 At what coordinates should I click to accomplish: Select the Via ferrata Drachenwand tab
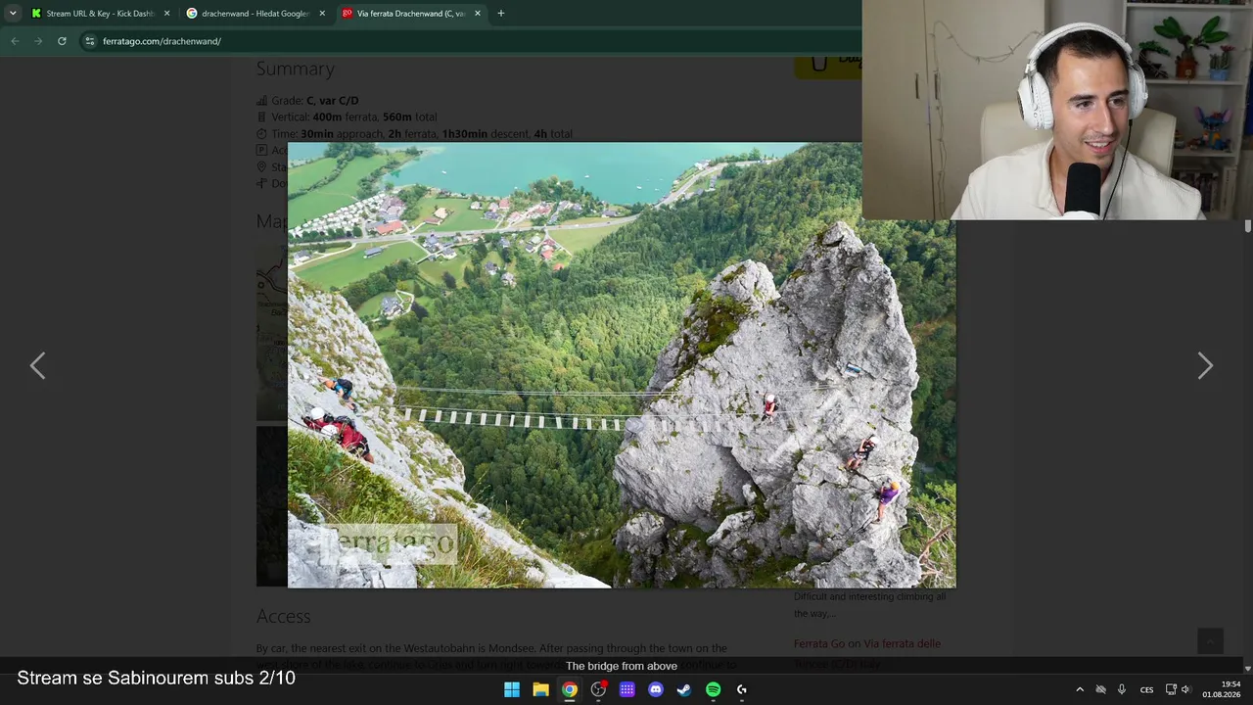(x=411, y=14)
